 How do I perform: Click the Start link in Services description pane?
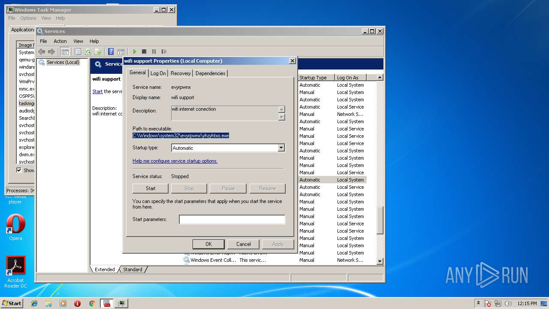click(97, 91)
